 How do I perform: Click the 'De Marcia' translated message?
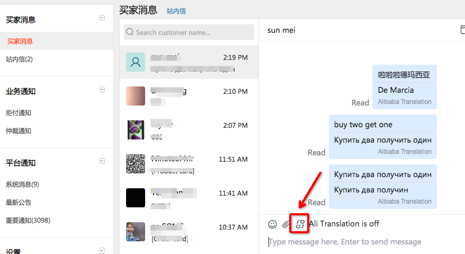[396, 90]
